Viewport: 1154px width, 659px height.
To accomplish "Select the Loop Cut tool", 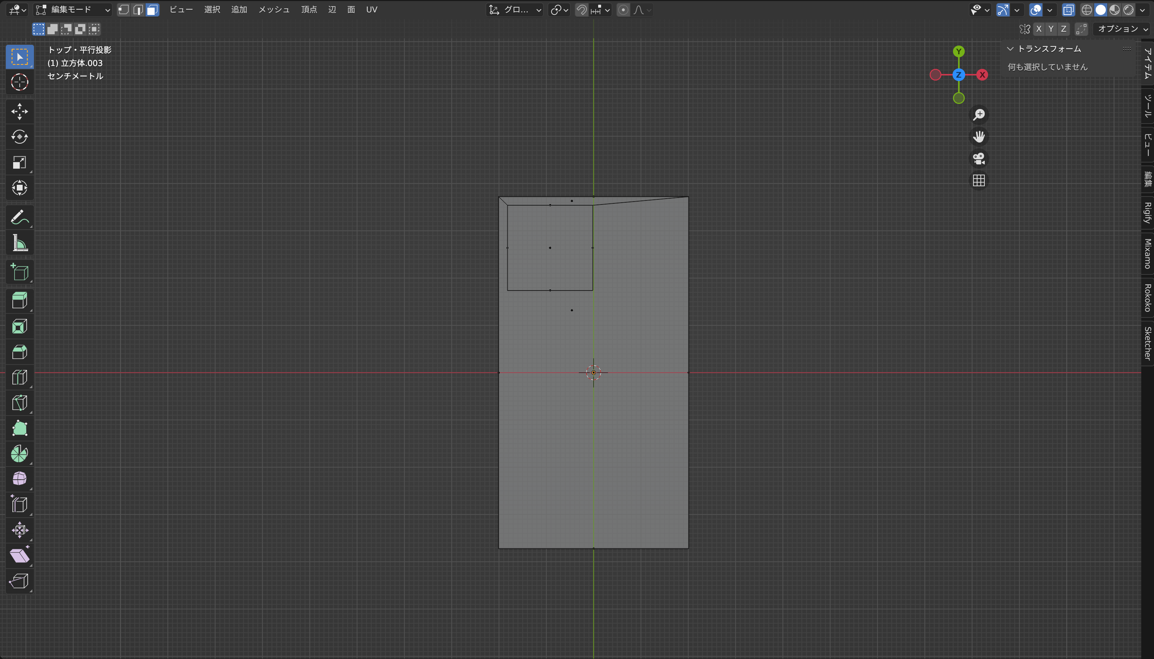I will point(19,377).
